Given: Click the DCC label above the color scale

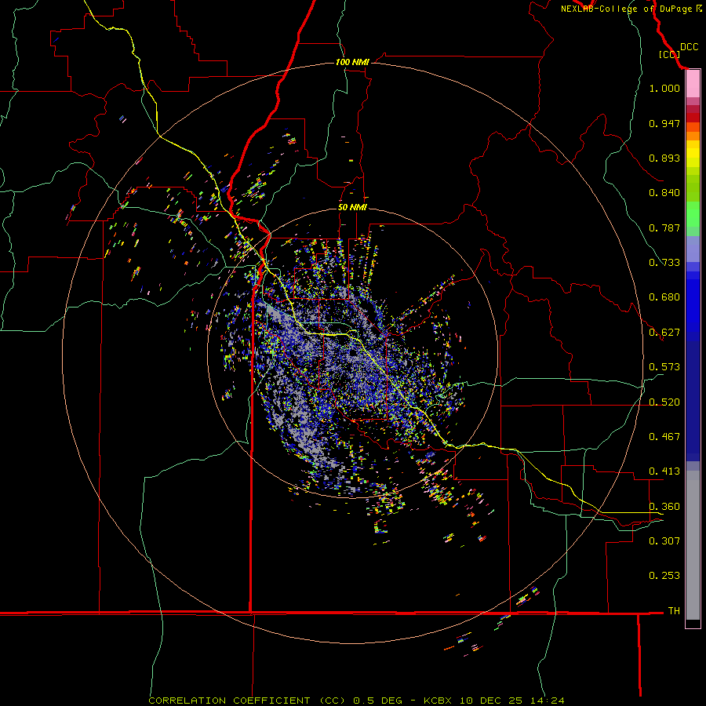Looking at the screenshot, I should point(689,47).
